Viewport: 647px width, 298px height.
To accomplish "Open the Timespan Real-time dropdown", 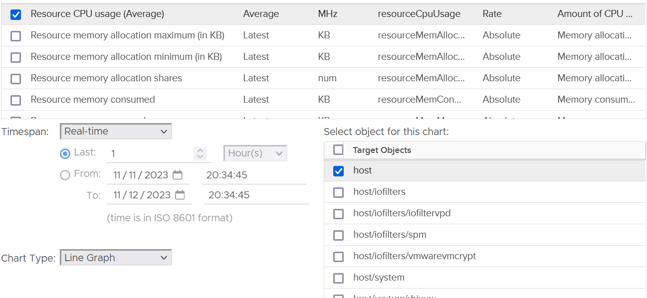I will point(116,132).
